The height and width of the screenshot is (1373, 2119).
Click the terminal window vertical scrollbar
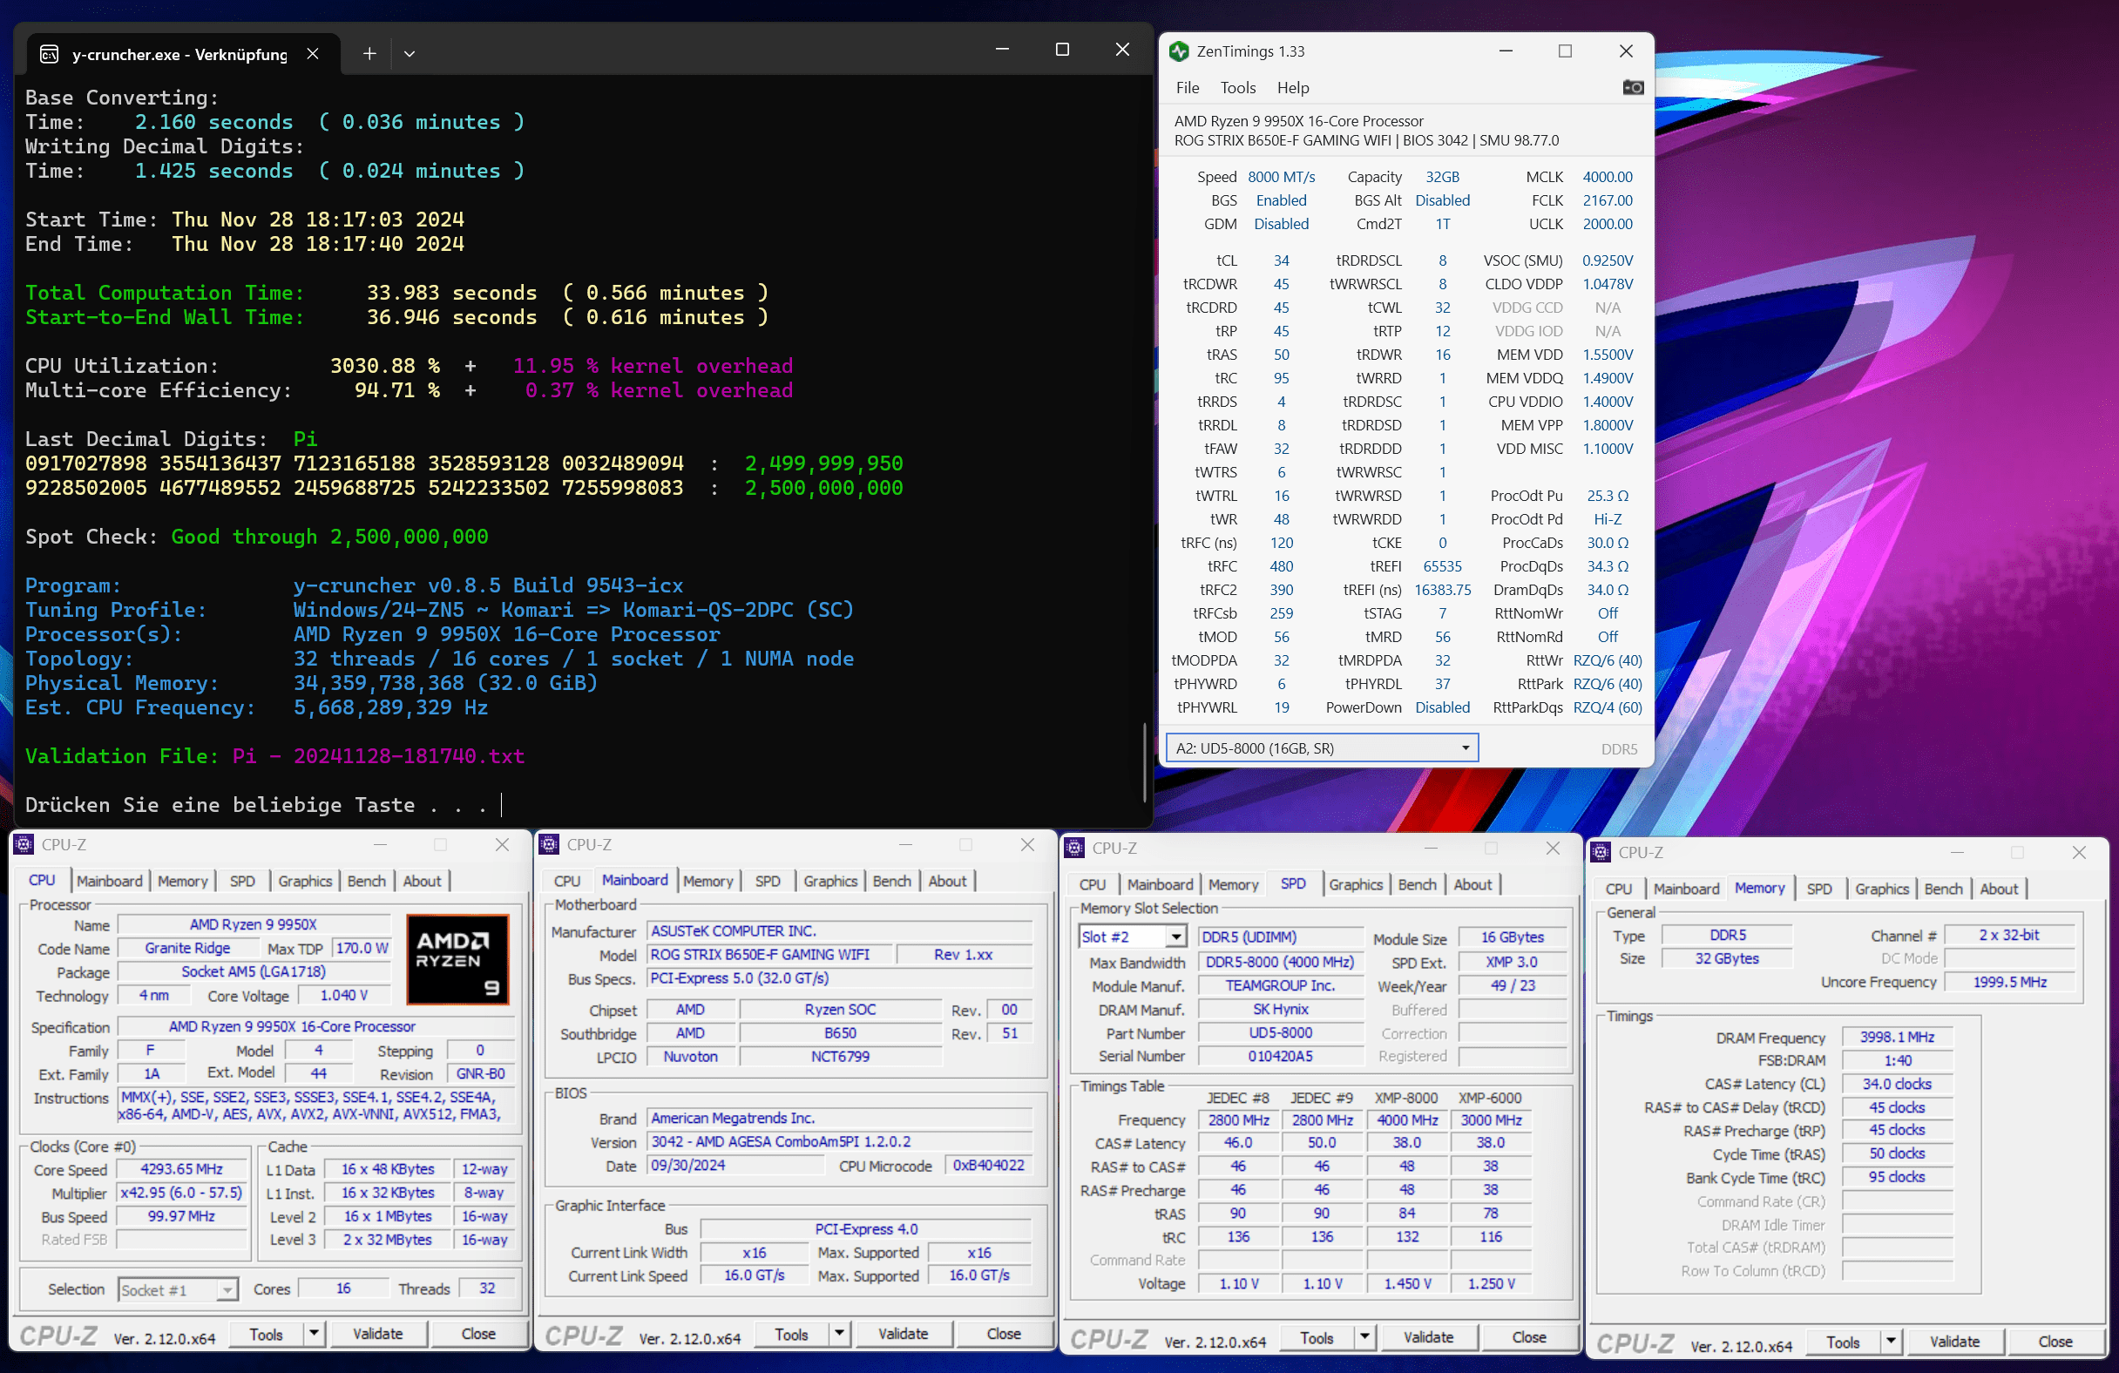pyautogui.click(x=1144, y=761)
